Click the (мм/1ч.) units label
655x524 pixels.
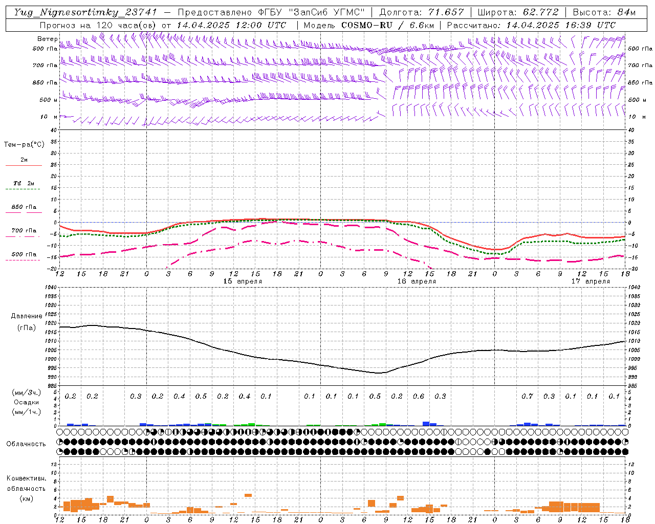coord(26,412)
